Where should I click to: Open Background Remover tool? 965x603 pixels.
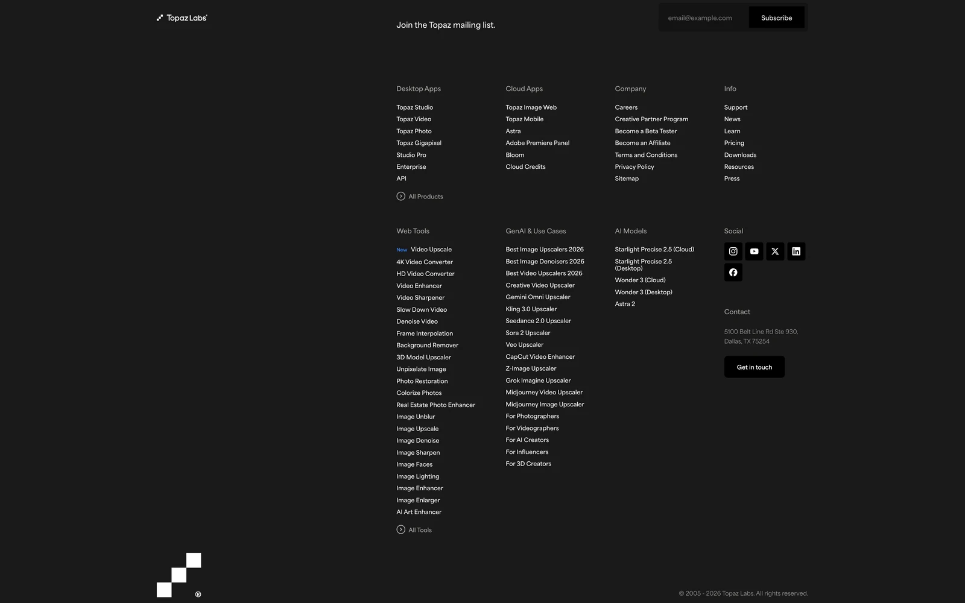(x=427, y=346)
